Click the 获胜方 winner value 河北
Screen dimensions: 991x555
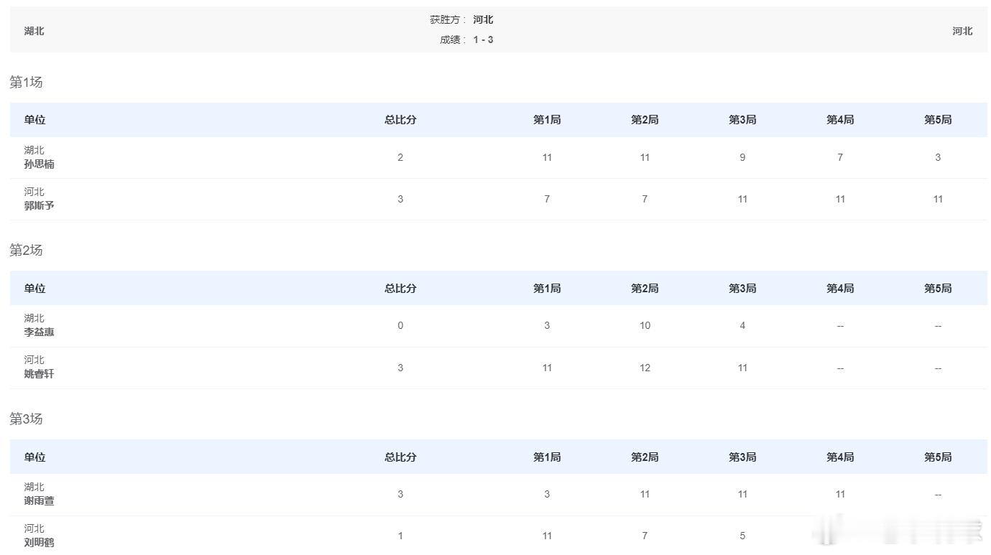click(483, 19)
